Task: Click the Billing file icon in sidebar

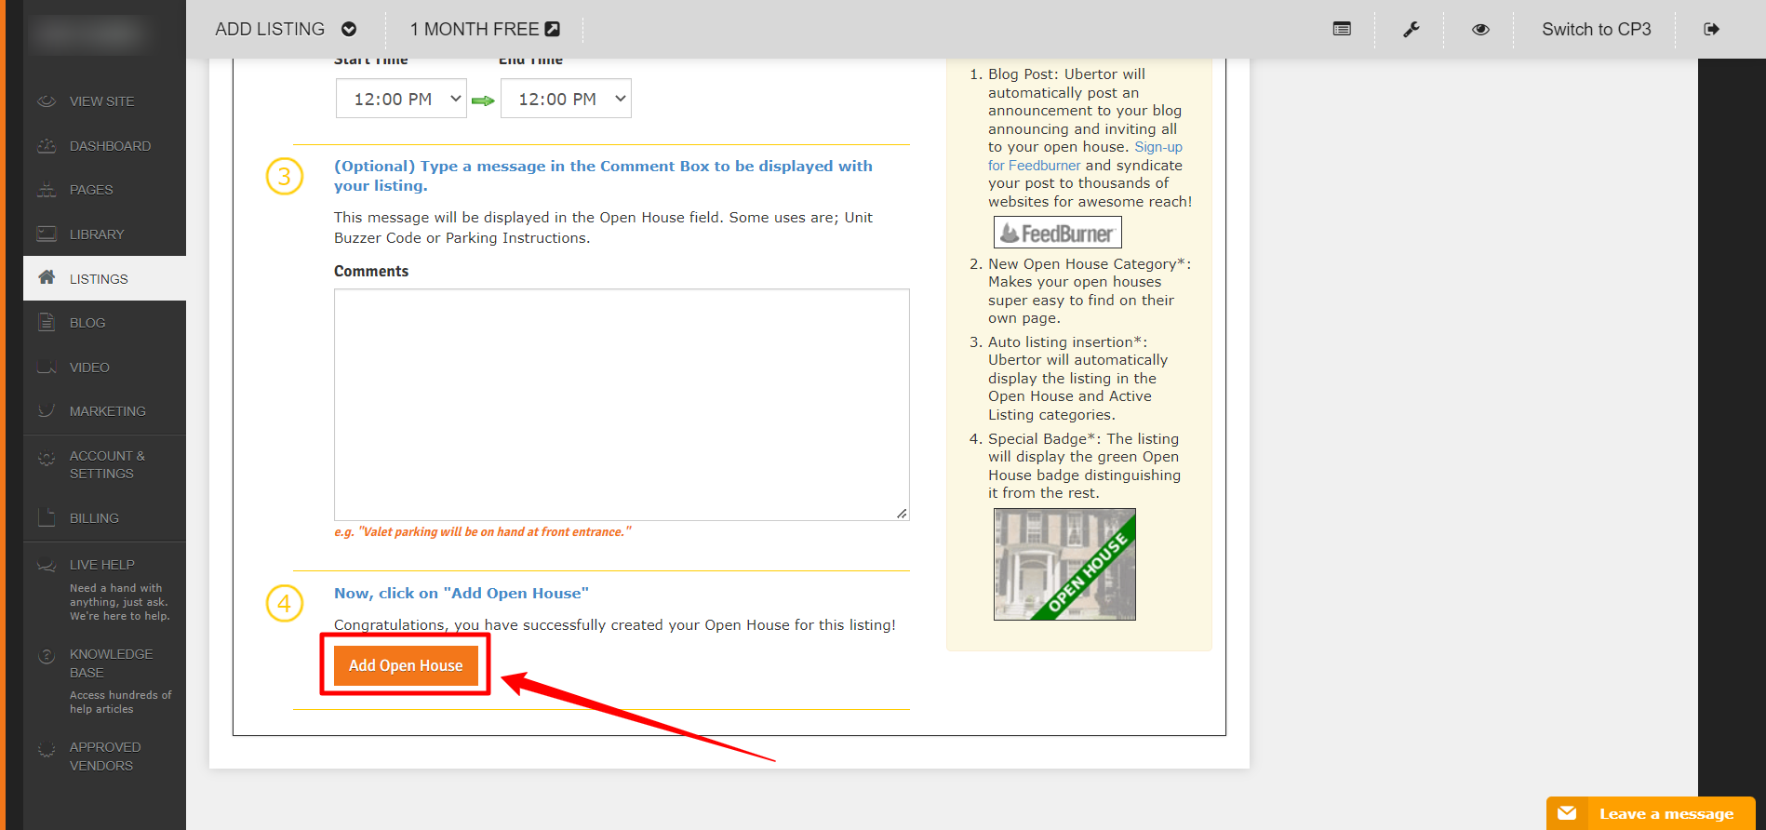Action: [x=47, y=517]
